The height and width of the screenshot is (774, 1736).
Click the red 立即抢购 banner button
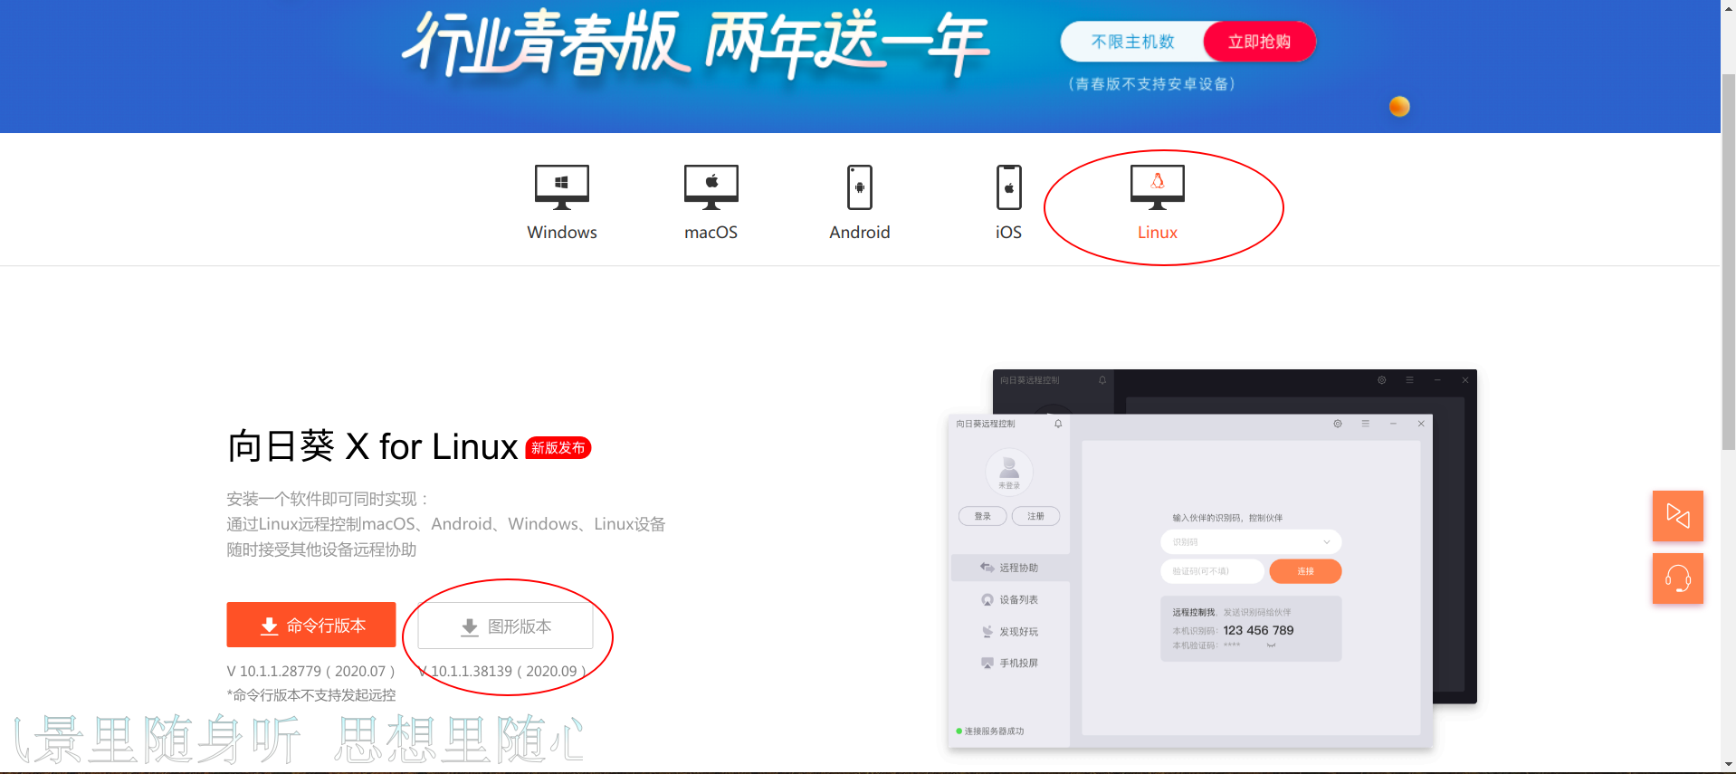1259,42
